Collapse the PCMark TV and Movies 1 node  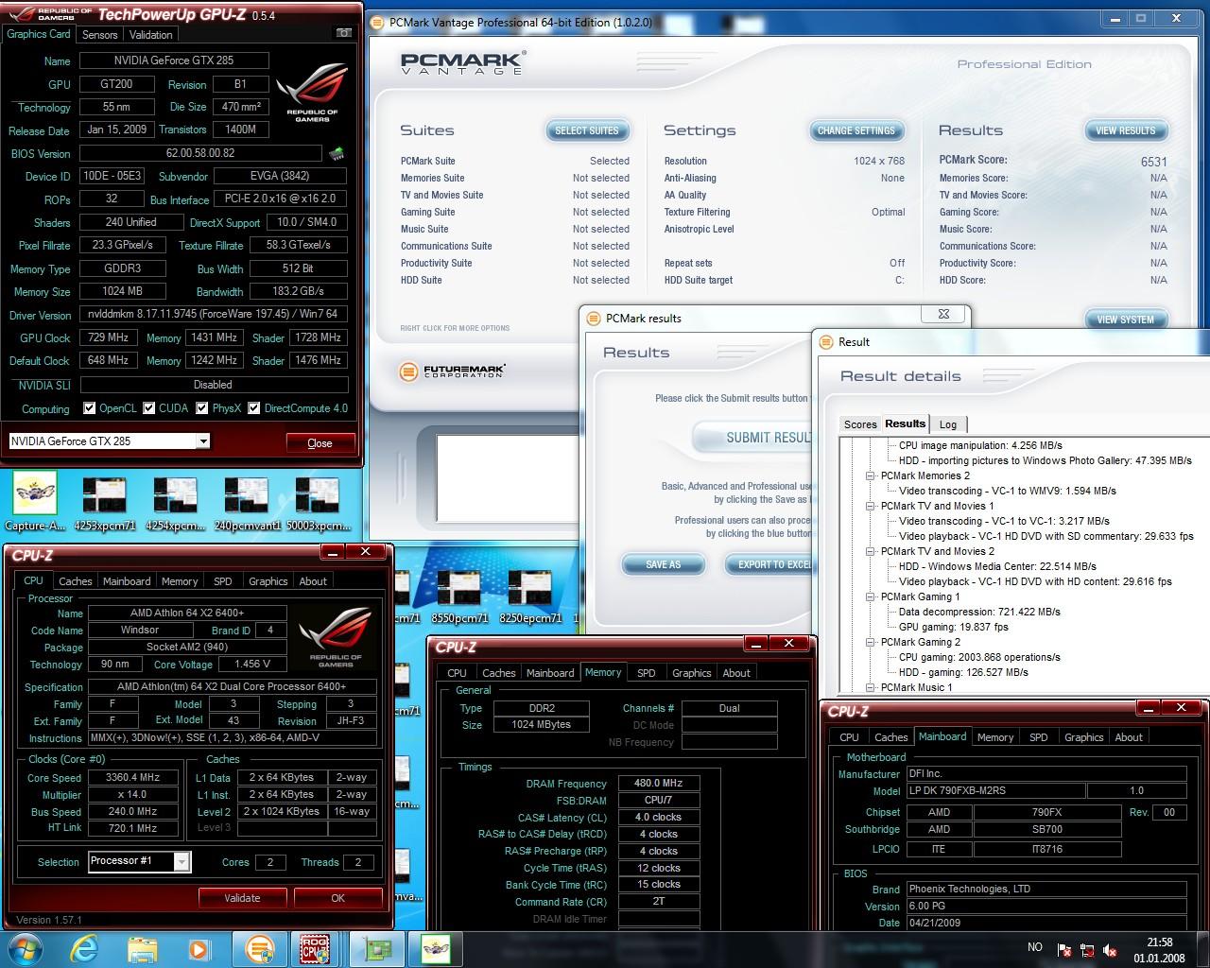coord(870,506)
